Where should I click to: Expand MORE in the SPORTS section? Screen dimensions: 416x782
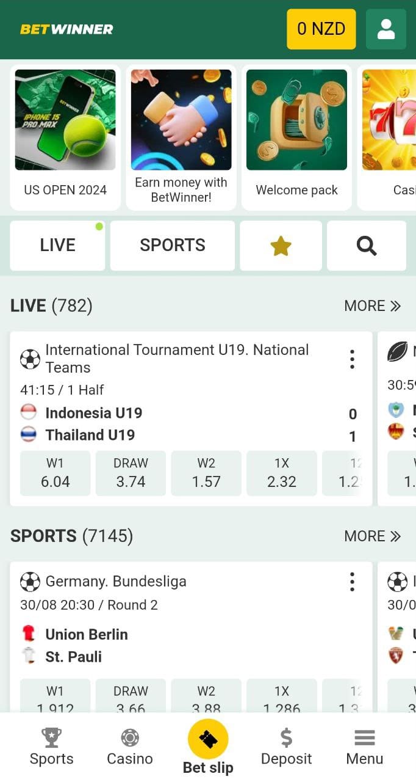pos(372,536)
